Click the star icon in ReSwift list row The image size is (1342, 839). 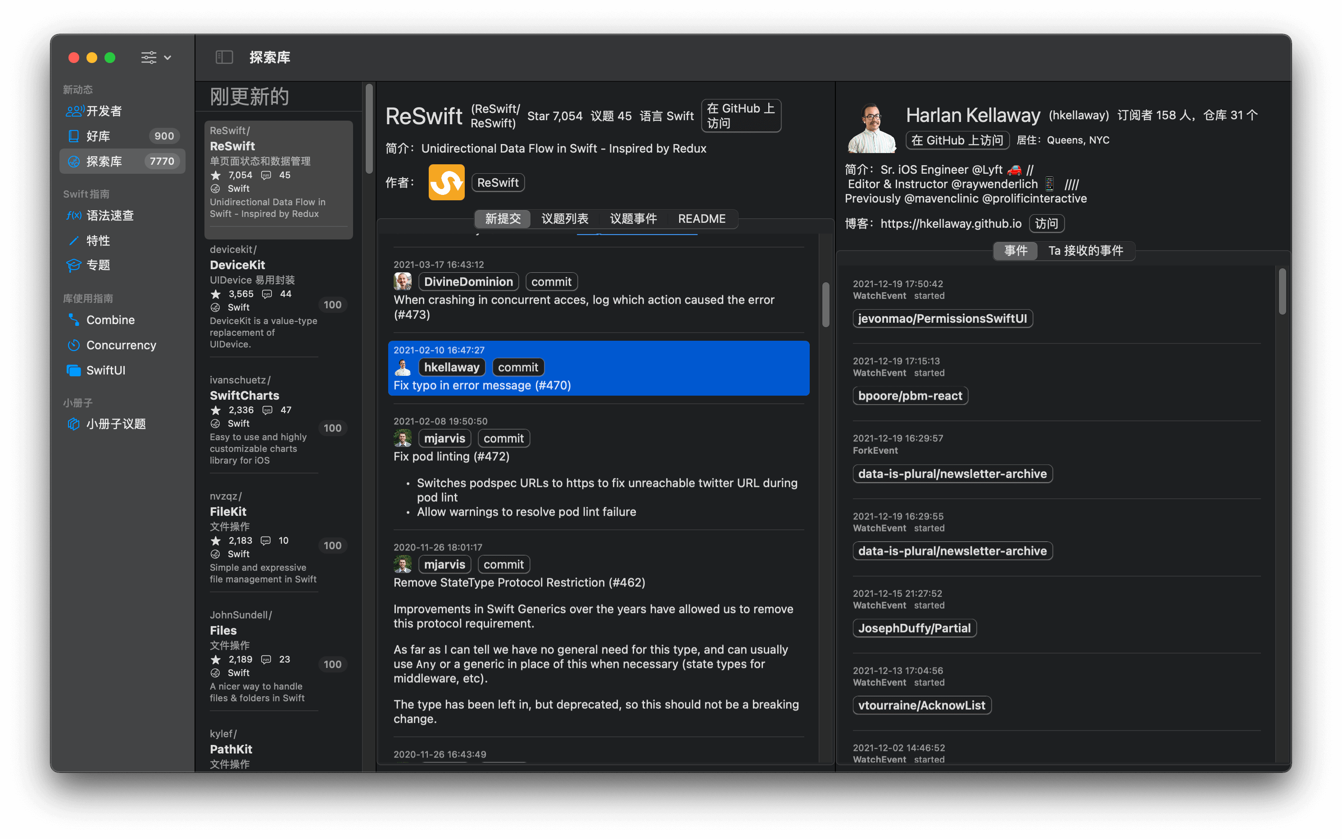click(x=216, y=176)
